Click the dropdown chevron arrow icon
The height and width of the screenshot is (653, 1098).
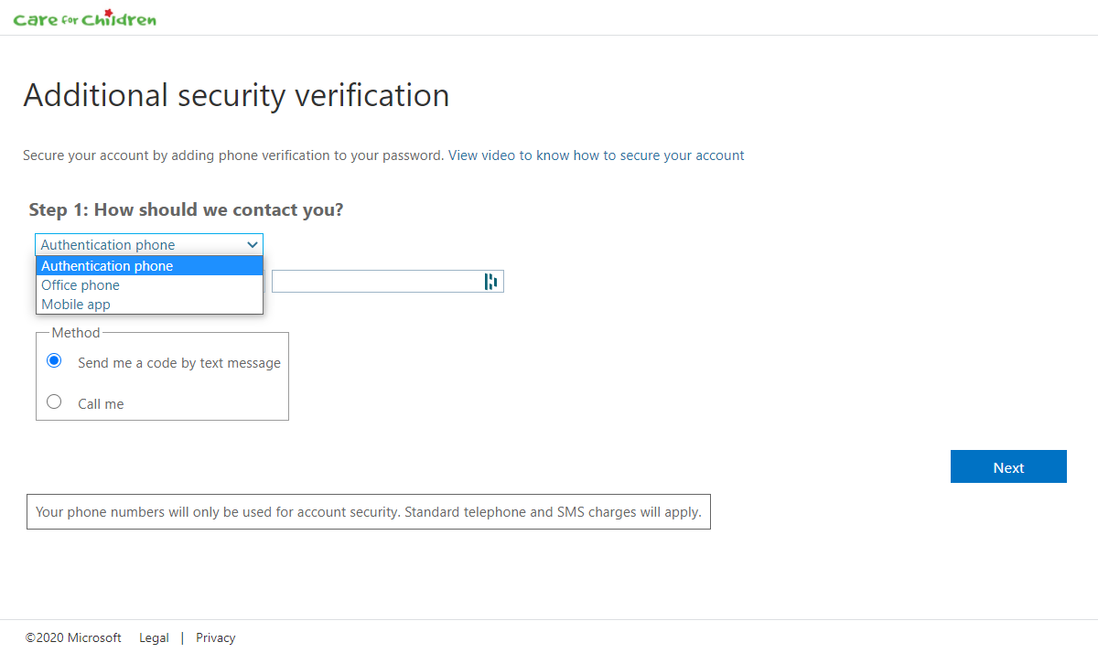(x=253, y=245)
